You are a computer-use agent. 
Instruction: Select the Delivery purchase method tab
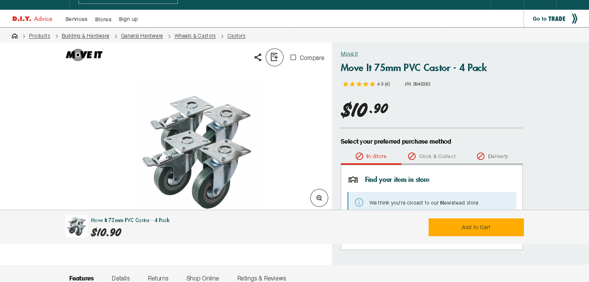[x=492, y=156]
